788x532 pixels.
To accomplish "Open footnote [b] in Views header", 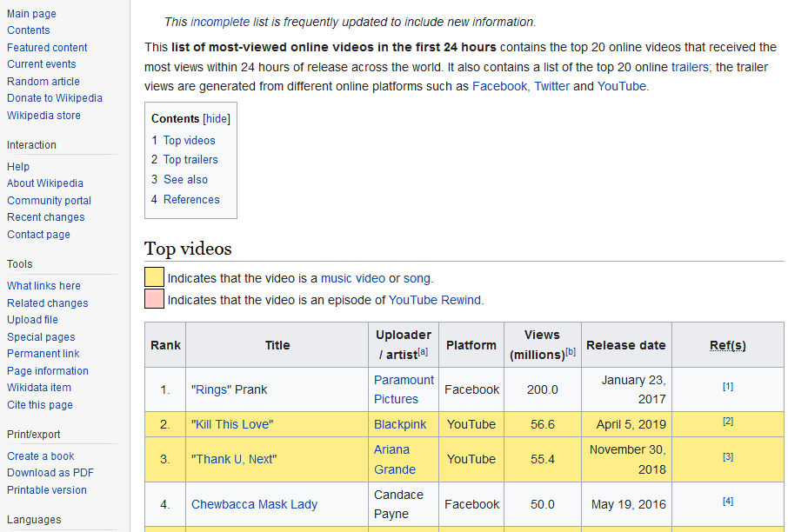I will (x=571, y=352).
